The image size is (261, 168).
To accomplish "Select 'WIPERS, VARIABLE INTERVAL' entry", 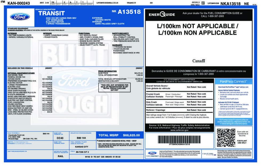I will (21, 37).
